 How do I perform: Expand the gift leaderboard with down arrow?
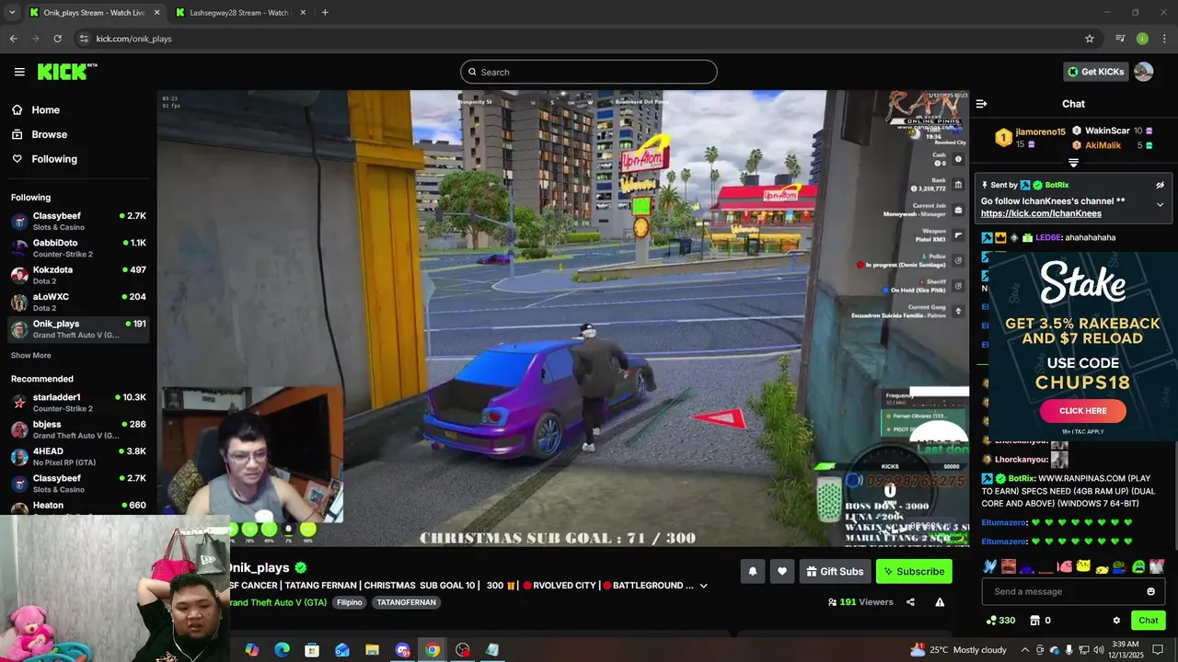(1073, 163)
